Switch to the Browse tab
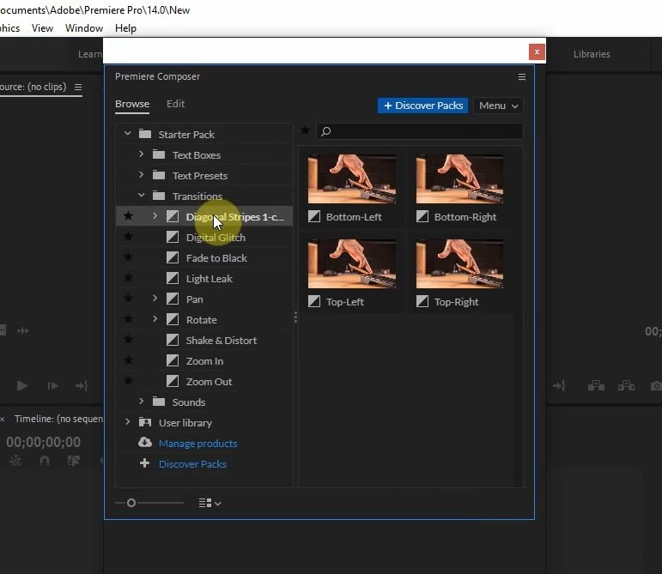The image size is (662, 574). pyautogui.click(x=132, y=104)
